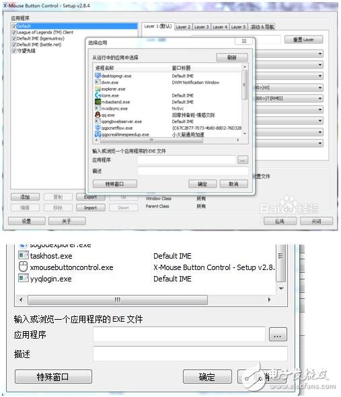Open the Layer 3 tab

201,27
